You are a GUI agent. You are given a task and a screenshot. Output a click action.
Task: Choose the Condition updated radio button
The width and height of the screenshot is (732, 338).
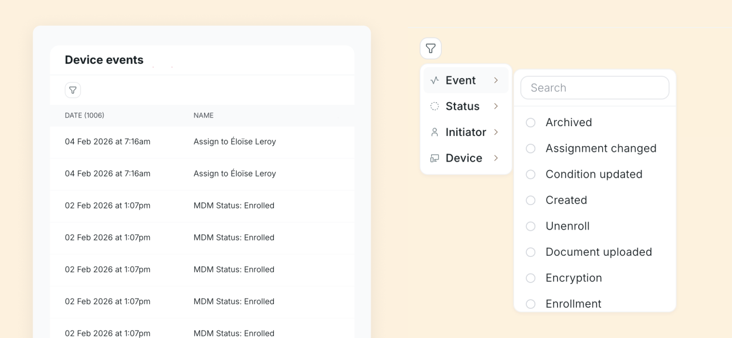(531, 175)
